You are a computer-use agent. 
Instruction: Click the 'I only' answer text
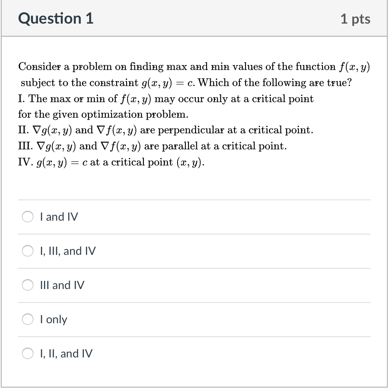53,320
